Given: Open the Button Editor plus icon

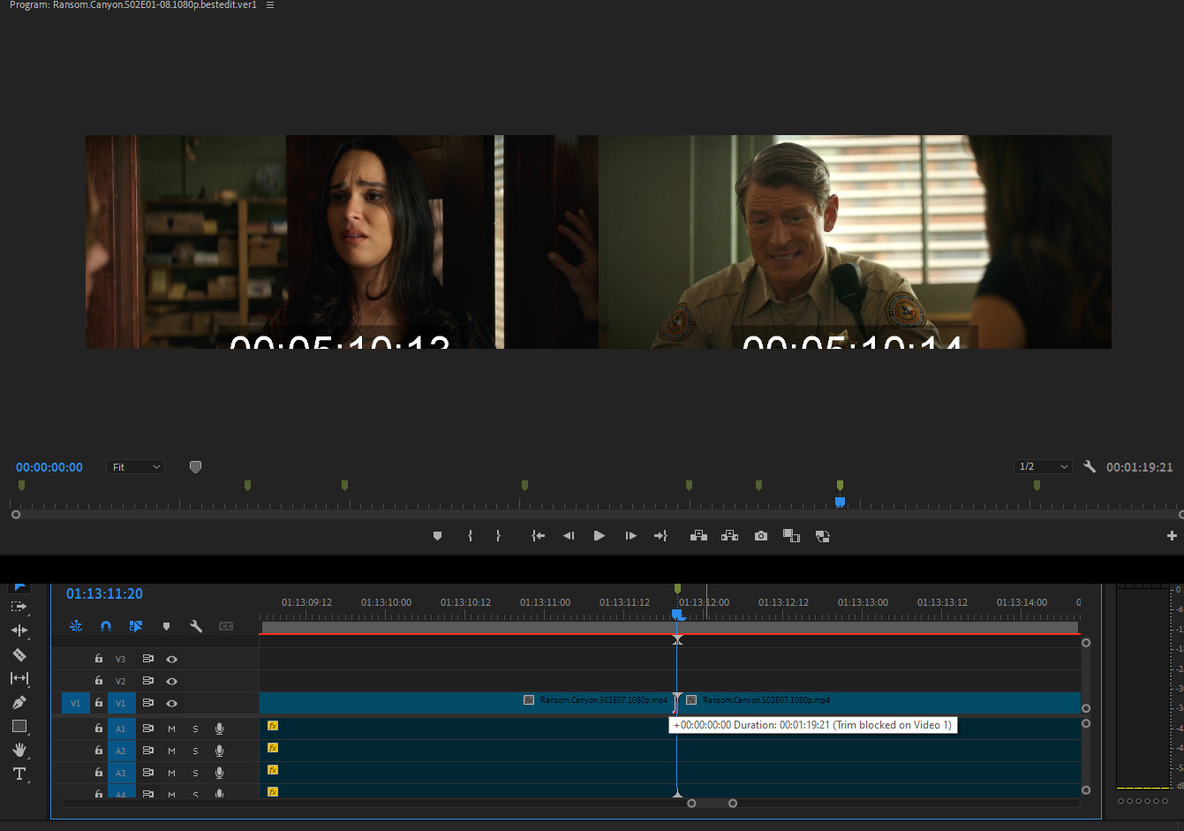Looking at the screenshot, I should click(1172, 536).
